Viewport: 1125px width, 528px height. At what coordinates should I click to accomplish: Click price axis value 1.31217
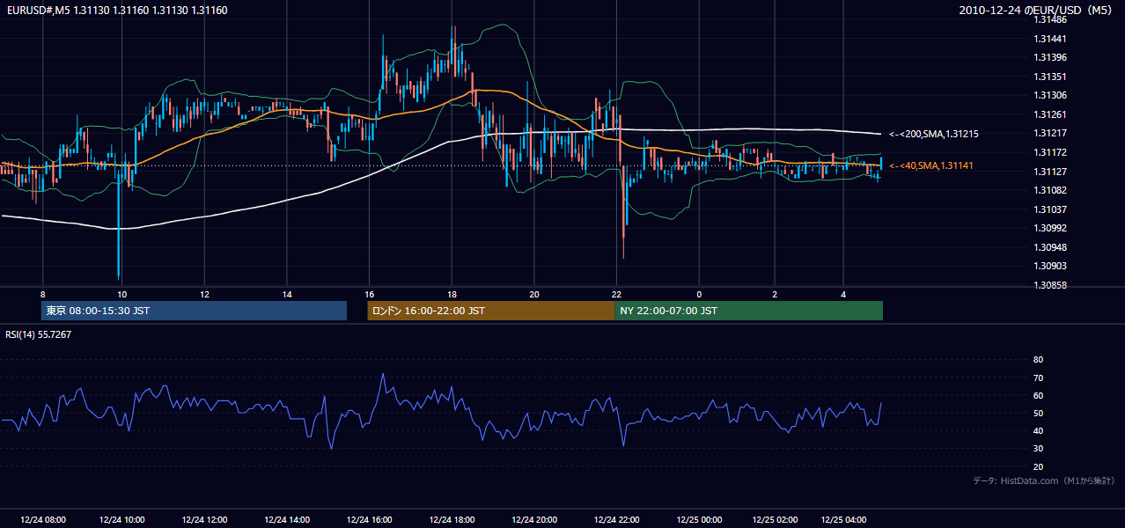(1049, 133)
